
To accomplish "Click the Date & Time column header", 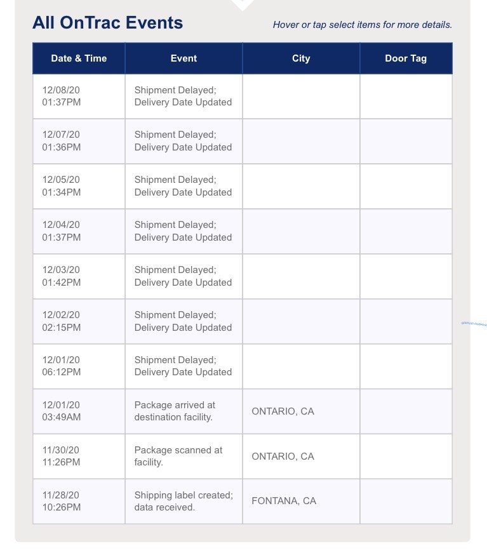I will tap(79, 58).
